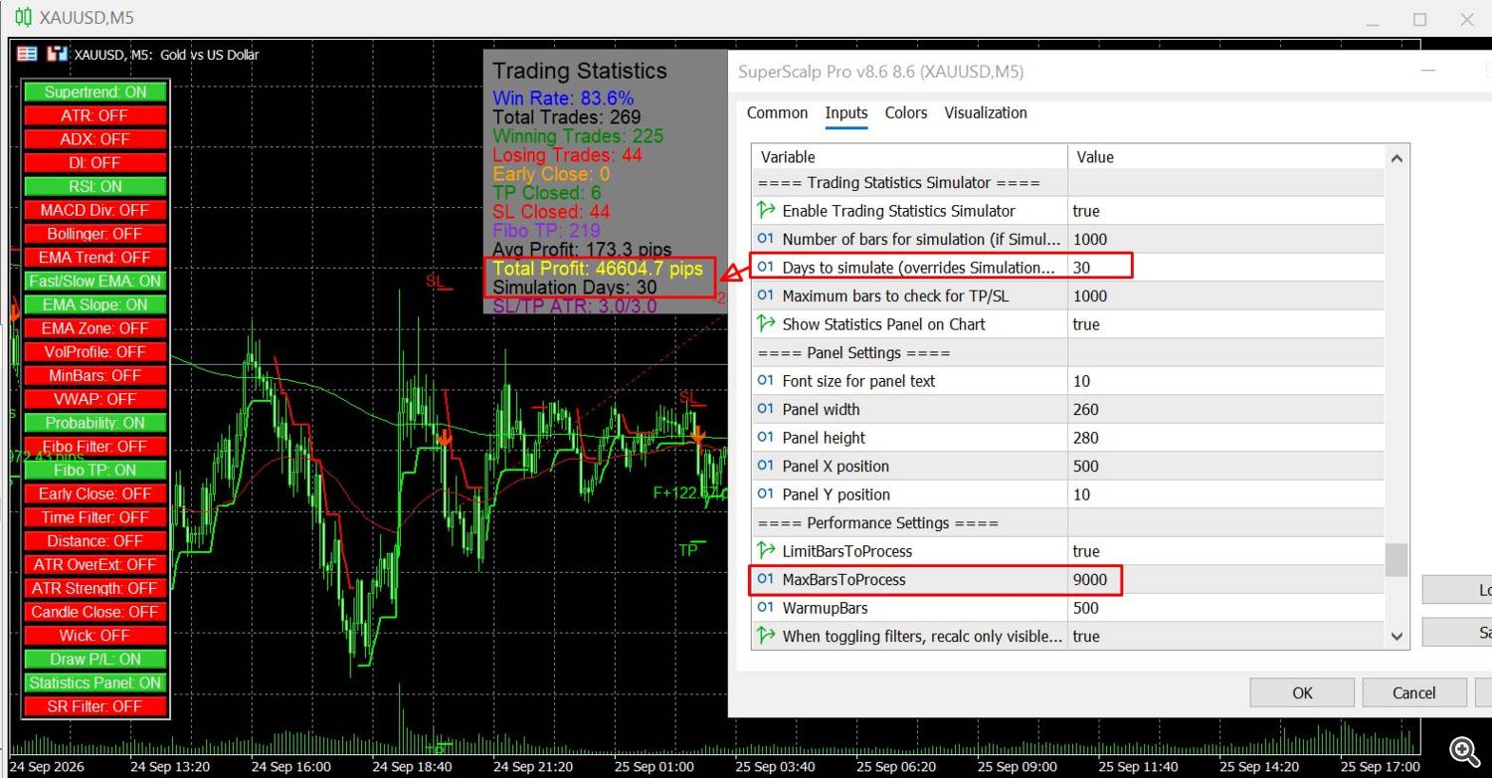Switch the Fibo TP: ON button
The width and height of the screenshot is (1492, 778).
click(95, 470)
